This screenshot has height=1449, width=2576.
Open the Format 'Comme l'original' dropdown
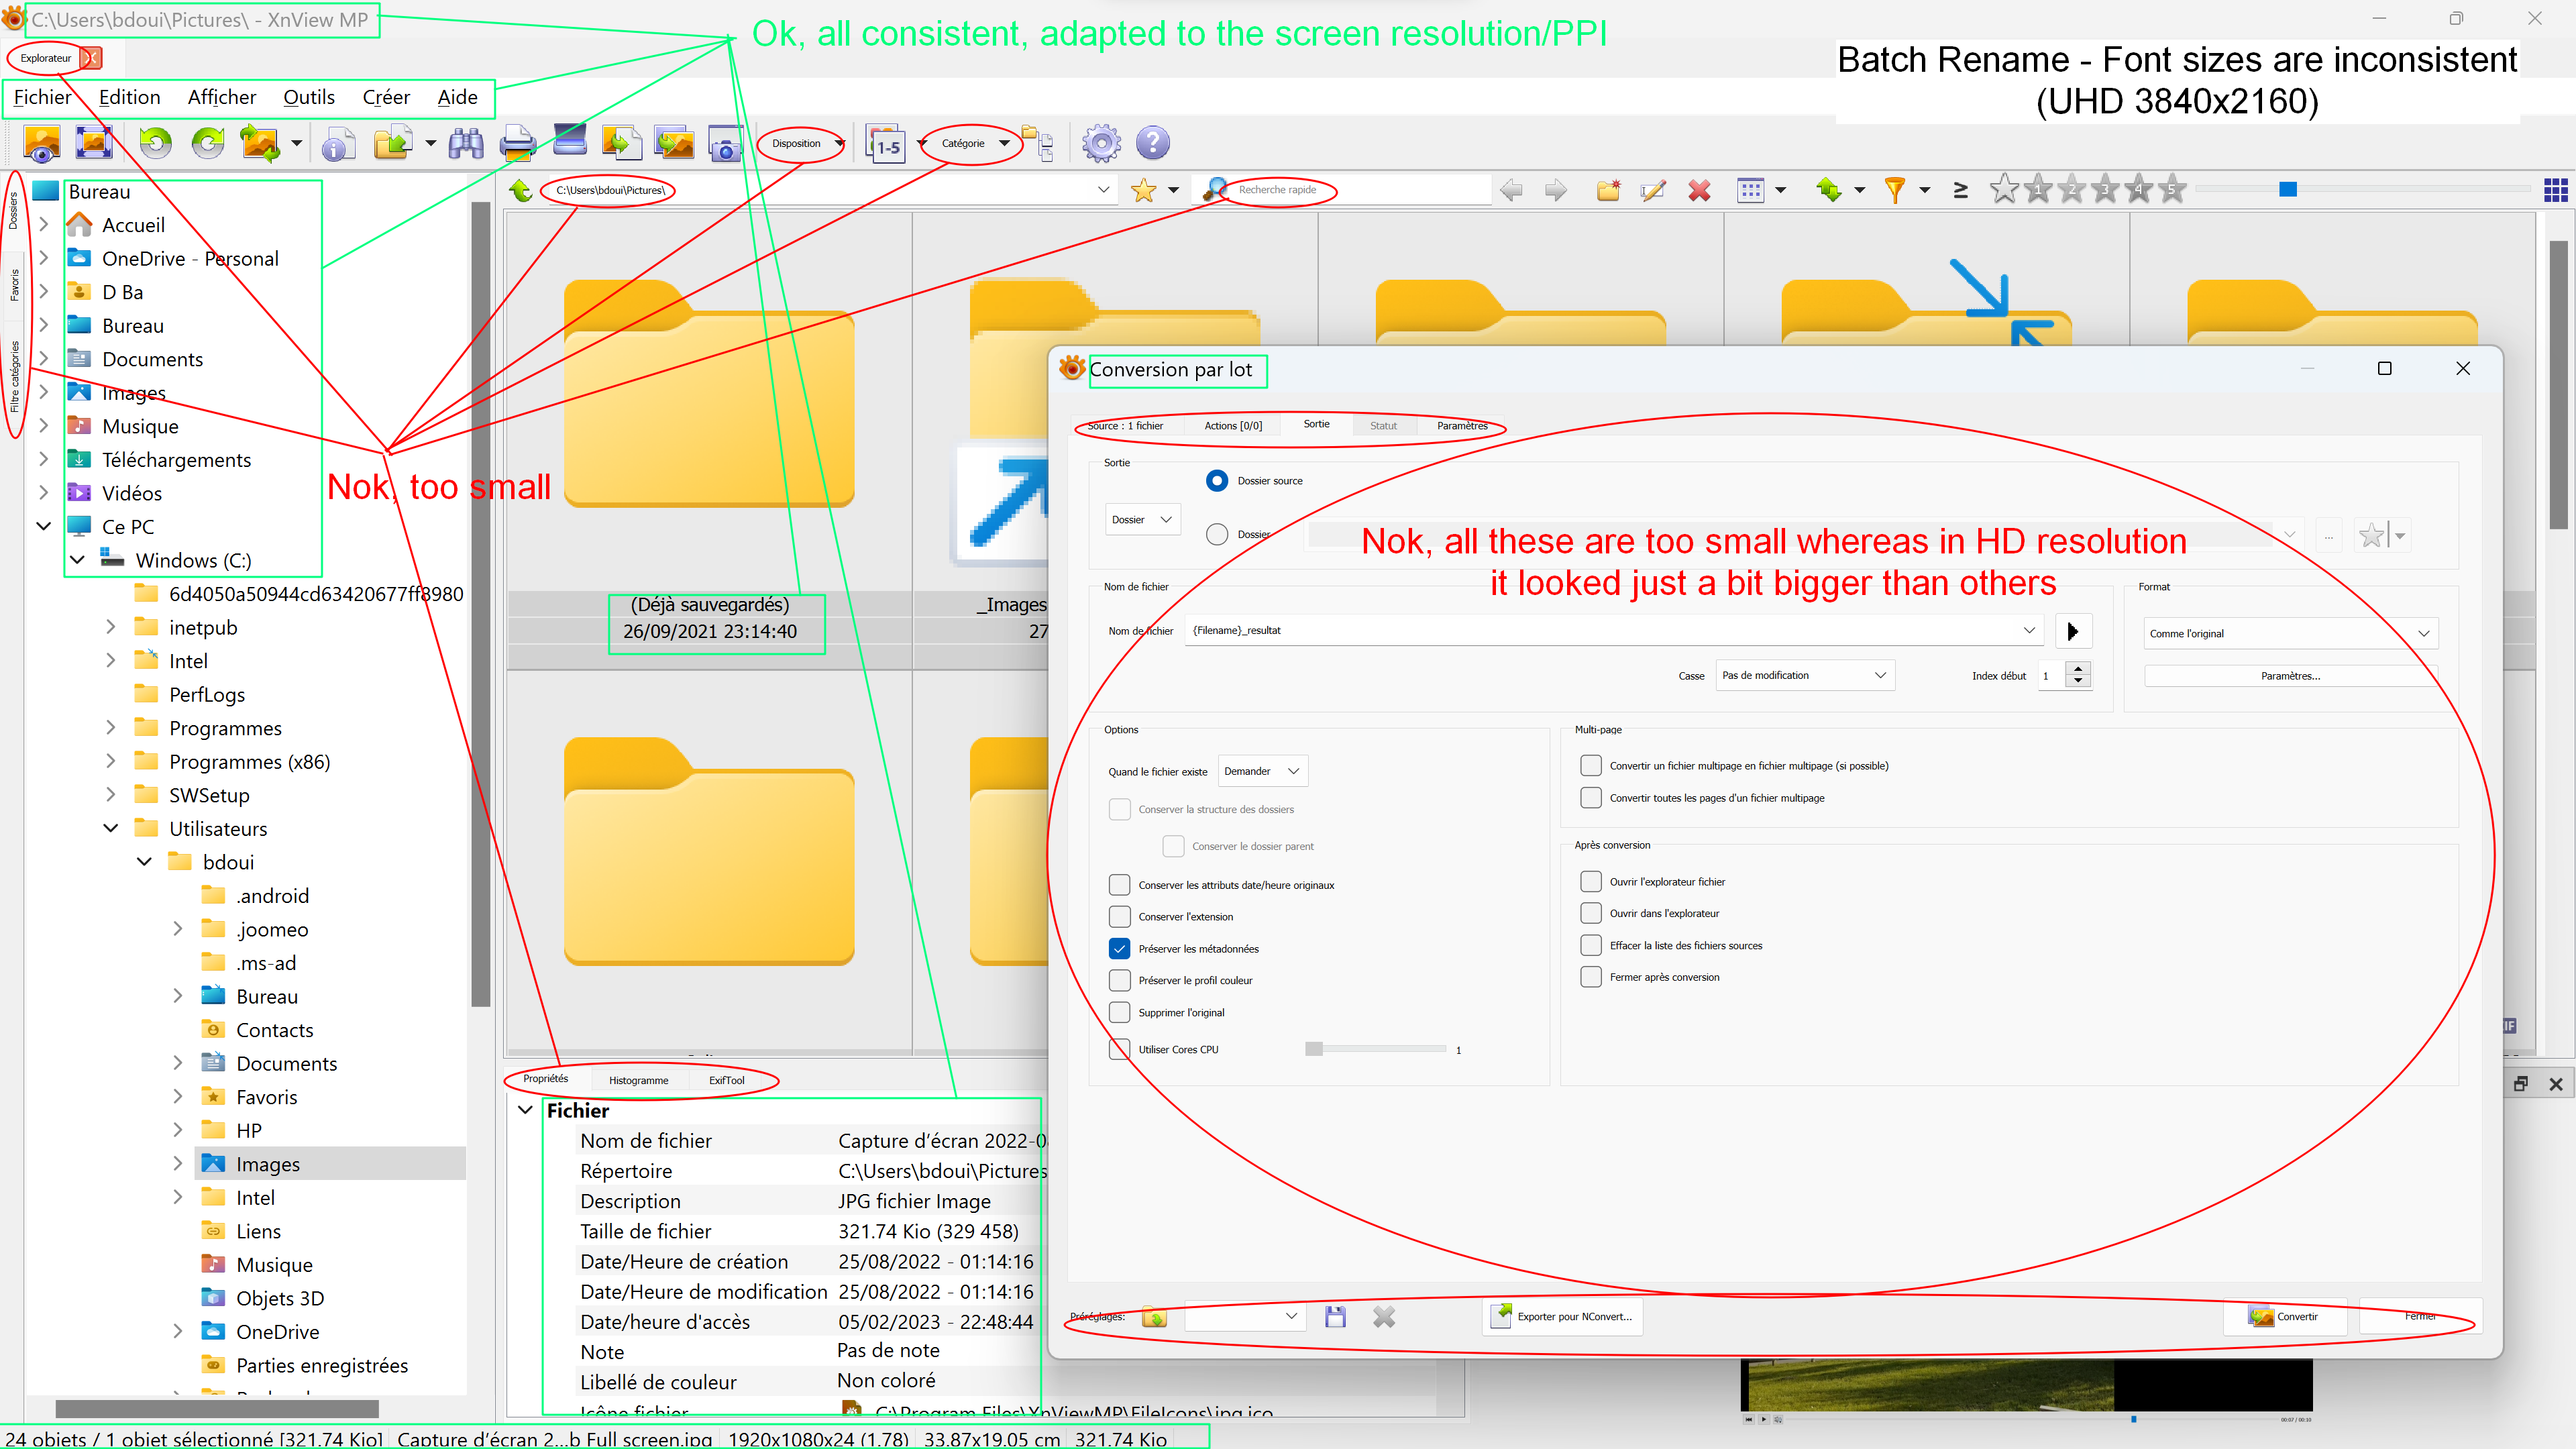2290,633
